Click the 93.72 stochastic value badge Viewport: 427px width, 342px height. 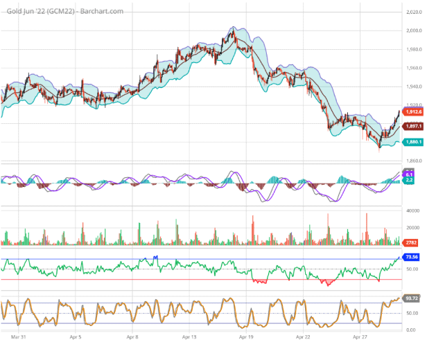pyautogui.click(x=413, y=298)
